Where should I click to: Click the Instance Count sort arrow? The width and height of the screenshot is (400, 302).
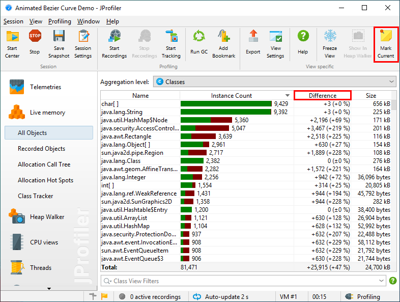(x=288, y=95)
